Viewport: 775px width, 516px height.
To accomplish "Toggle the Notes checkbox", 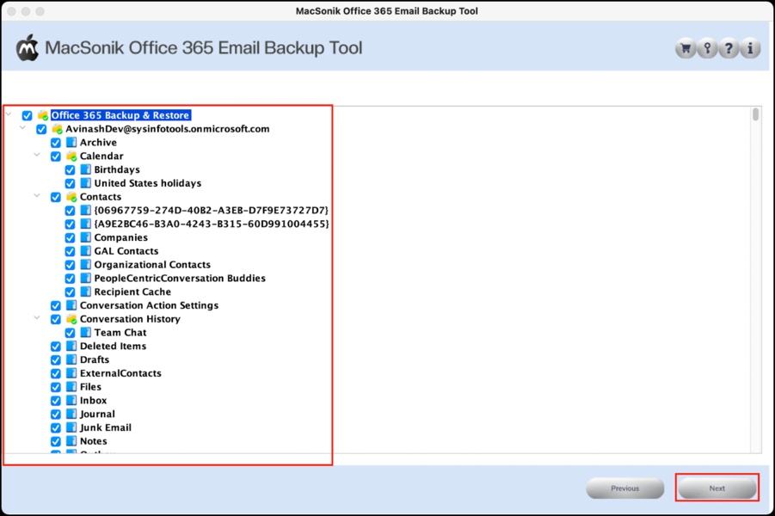I will pyautogui.click(x=56, y=442).
